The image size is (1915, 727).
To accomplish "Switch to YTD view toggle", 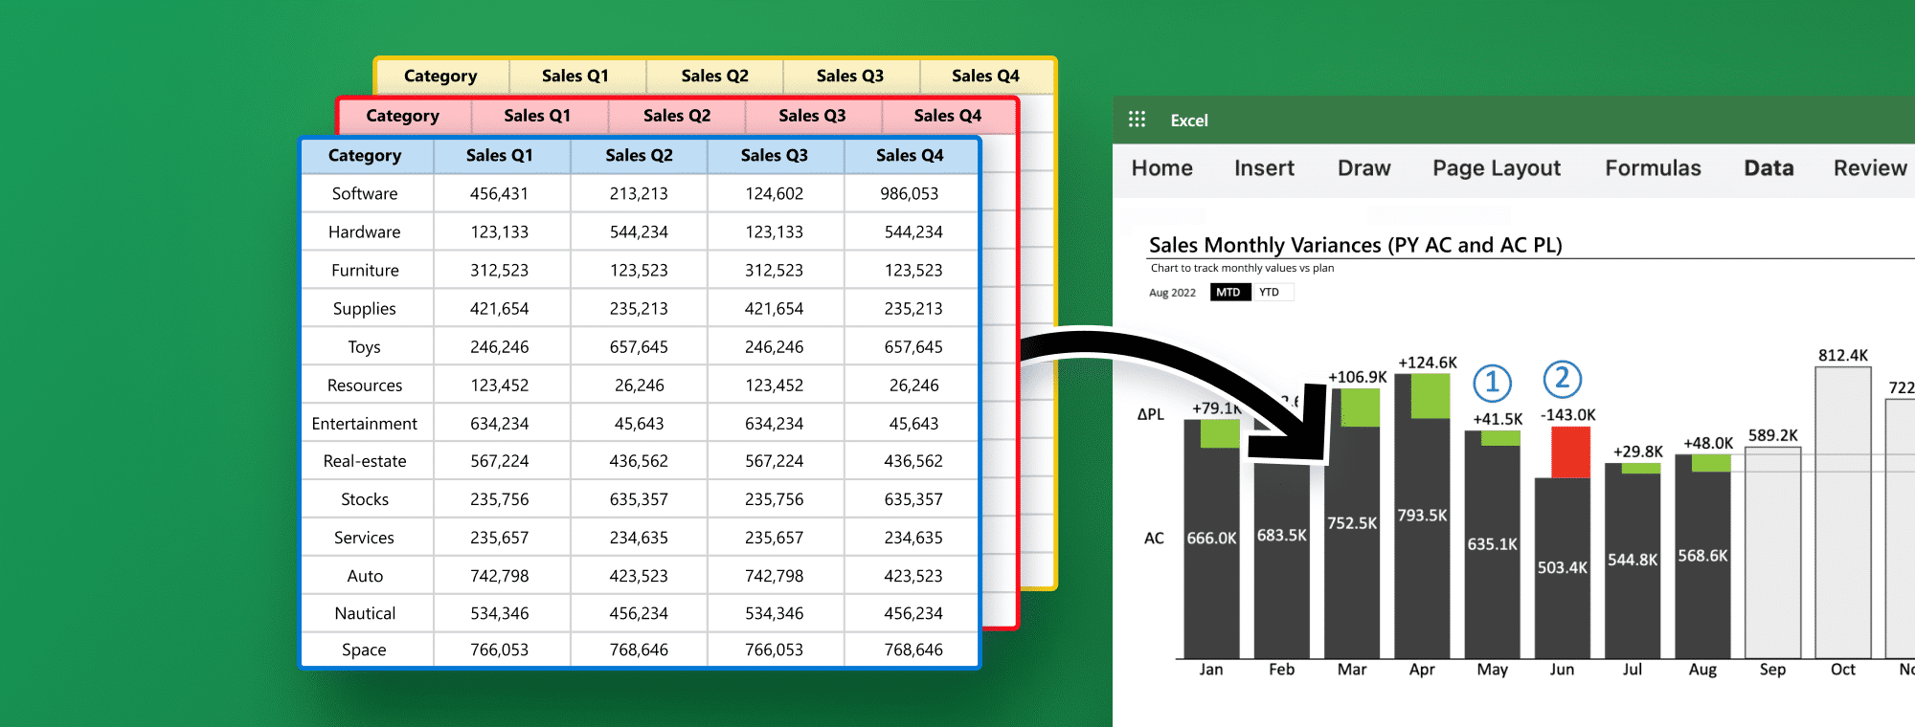I will tap(1270, 293).
